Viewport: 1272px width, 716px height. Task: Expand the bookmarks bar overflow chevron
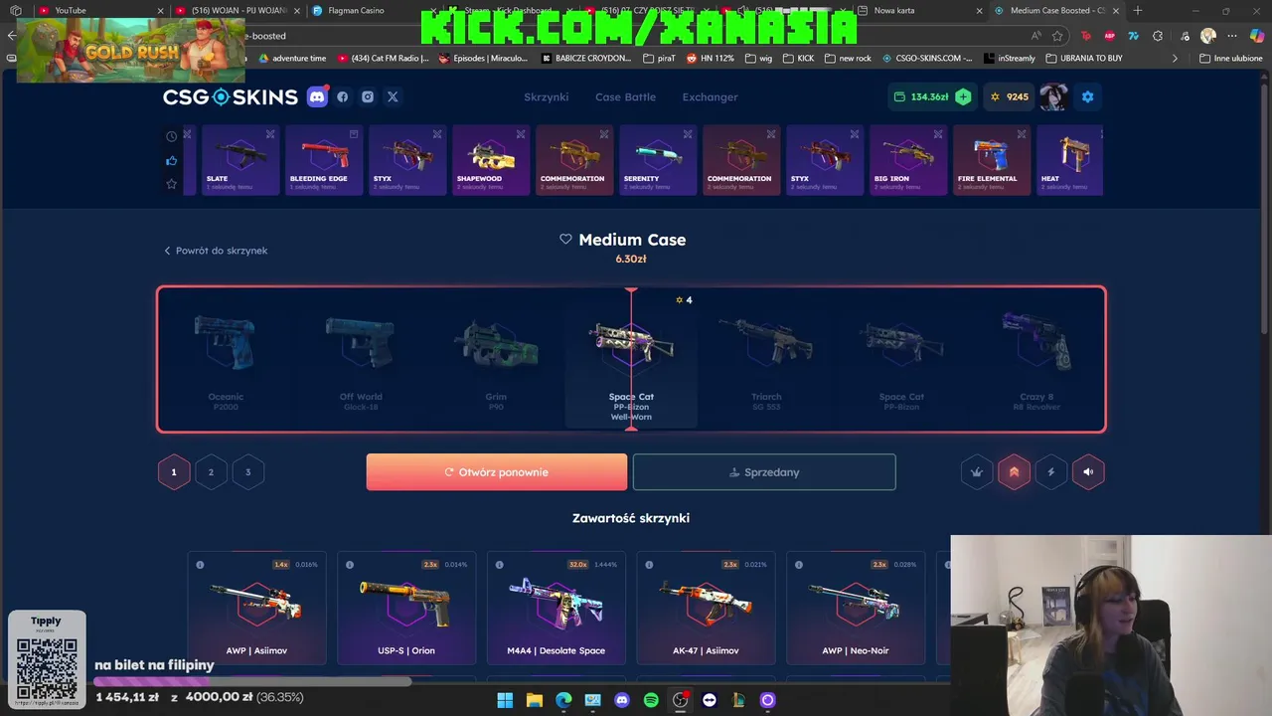click(x=1175, y=58)
